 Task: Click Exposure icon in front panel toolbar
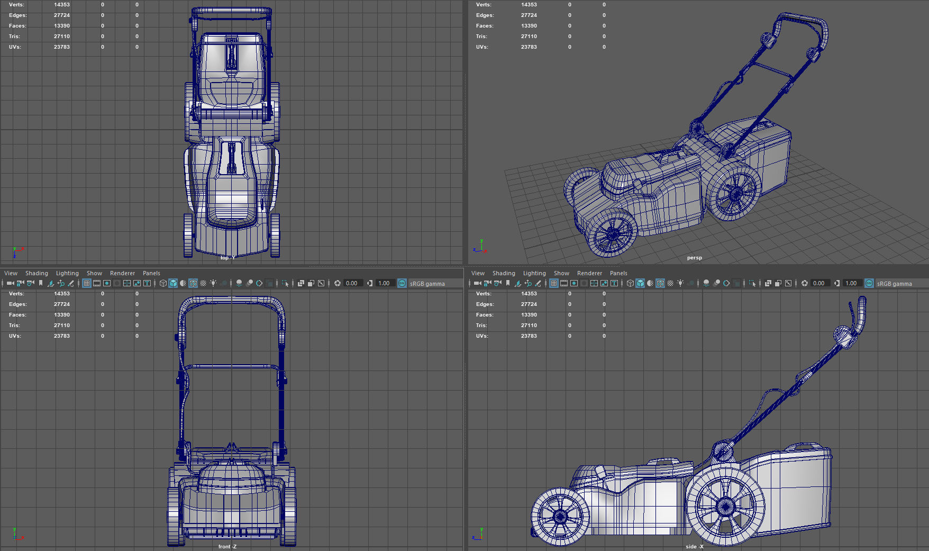coord(338,283)
